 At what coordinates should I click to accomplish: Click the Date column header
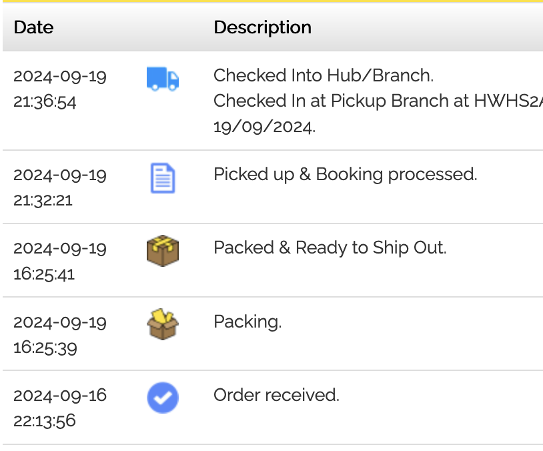point(33,27)
